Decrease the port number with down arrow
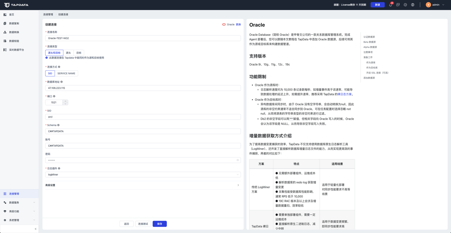Viewport: 451px width, 233px height. 65,104
